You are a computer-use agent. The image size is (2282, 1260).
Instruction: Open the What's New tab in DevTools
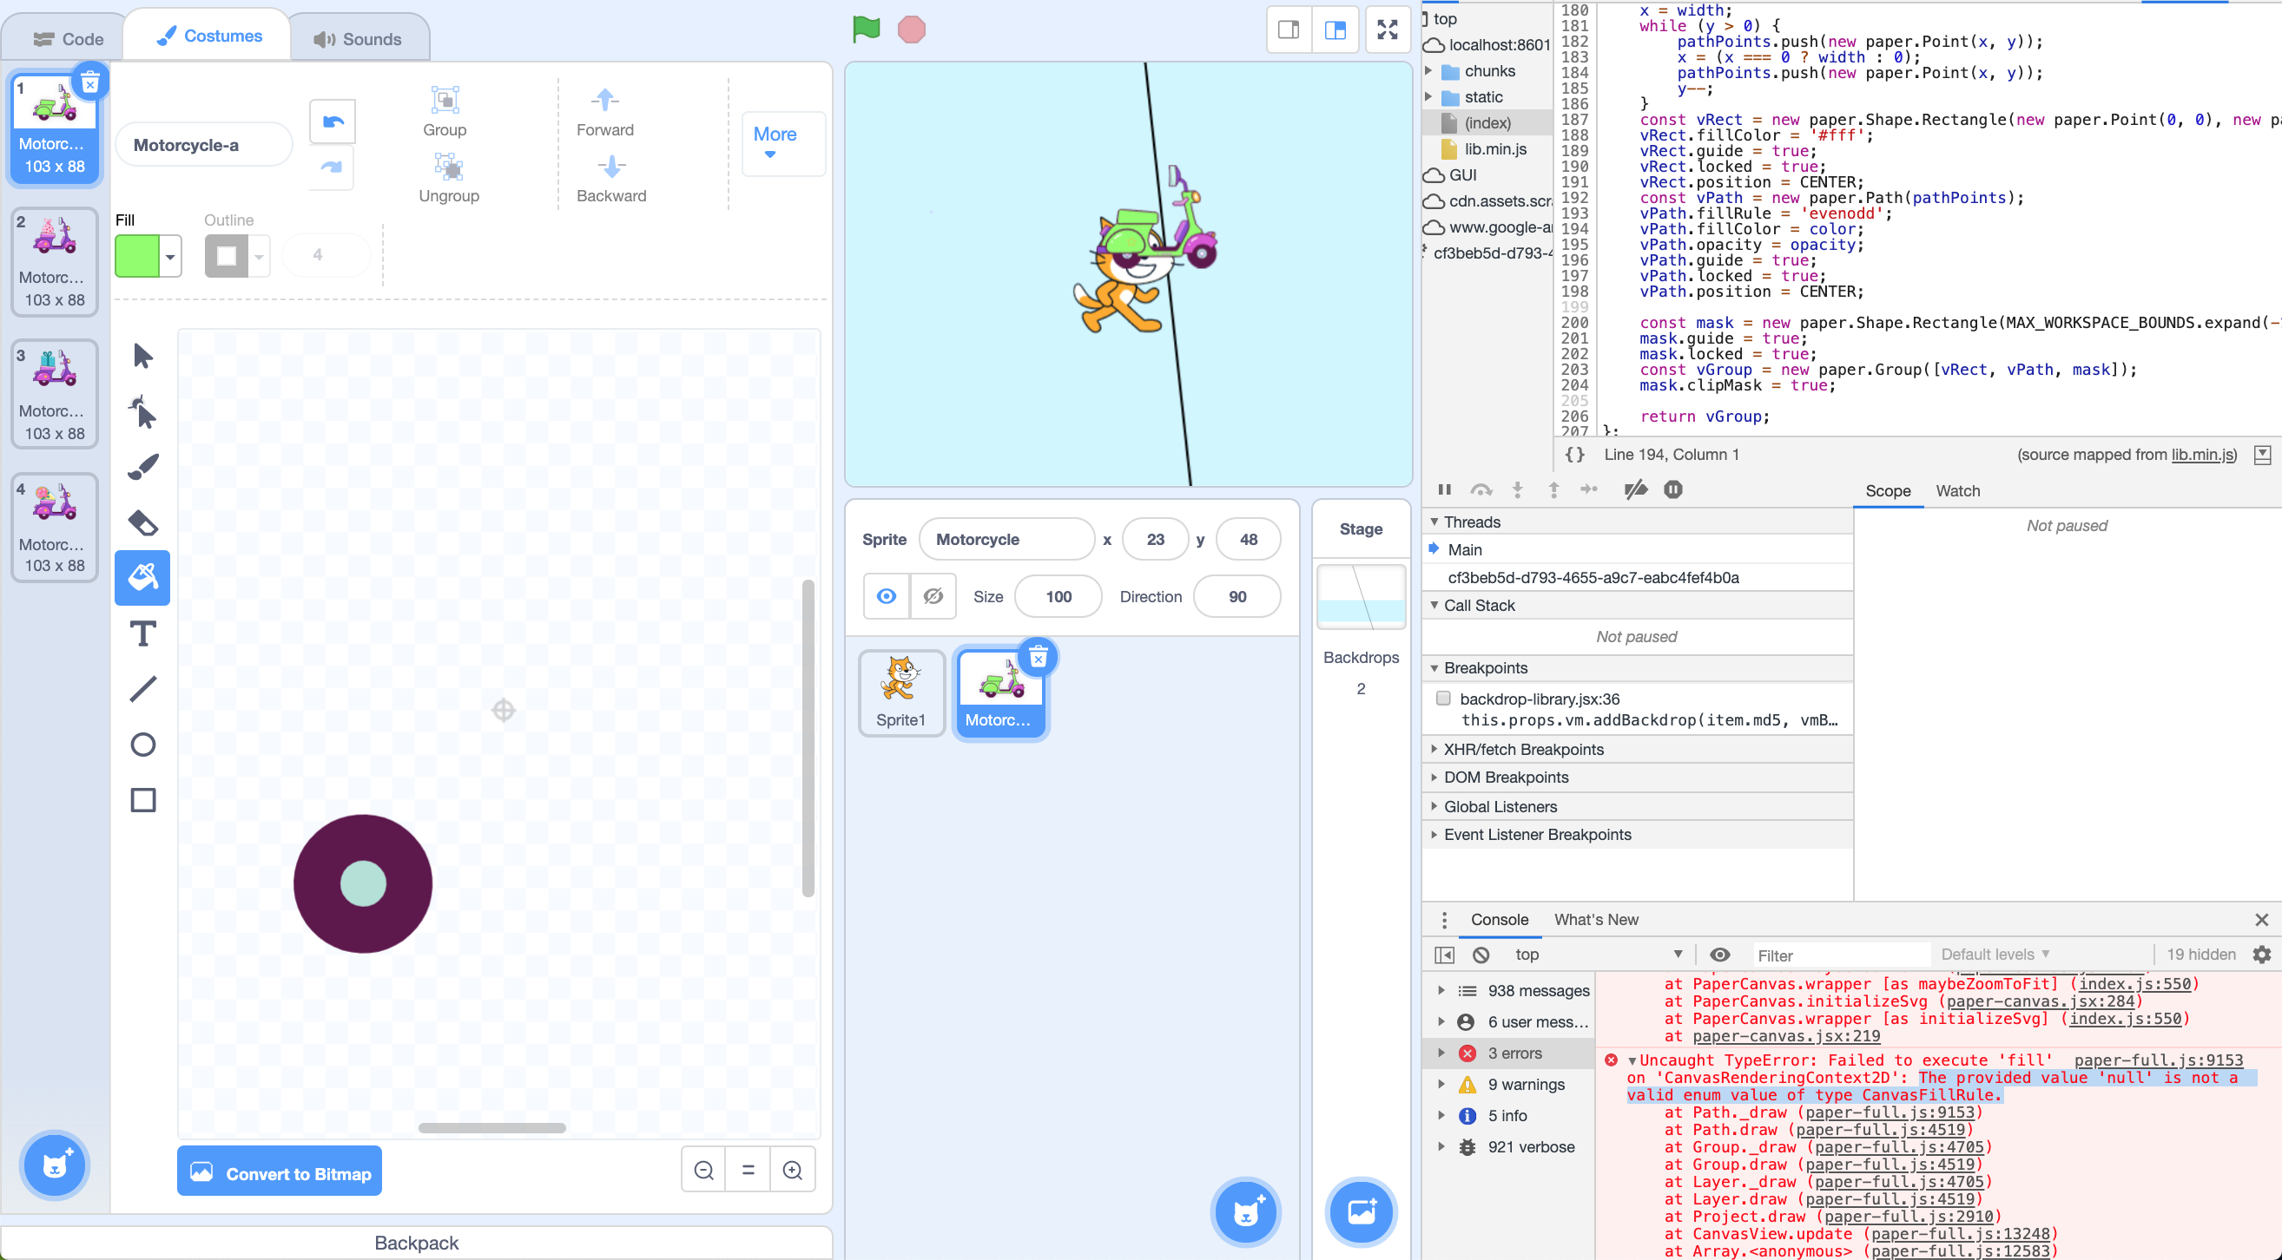tap(1596, 919)
